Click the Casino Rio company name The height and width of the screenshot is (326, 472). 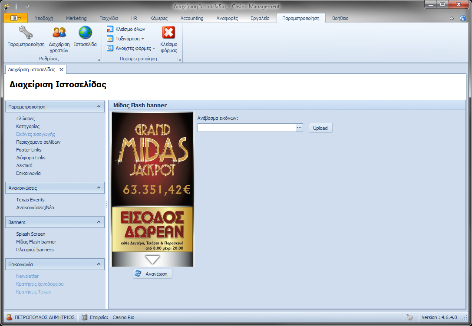click(123, 318)
